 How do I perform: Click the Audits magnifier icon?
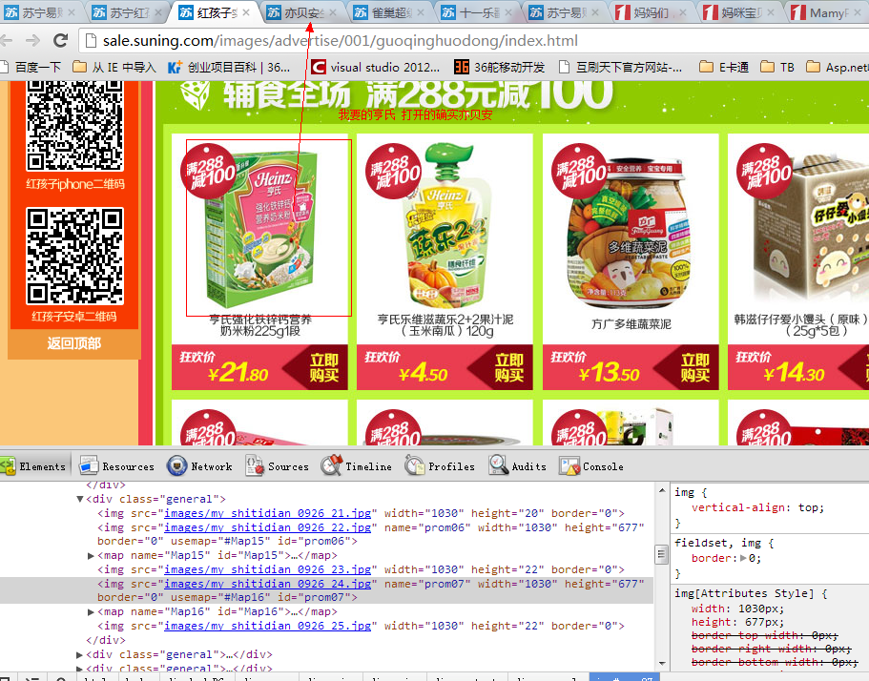498,465
